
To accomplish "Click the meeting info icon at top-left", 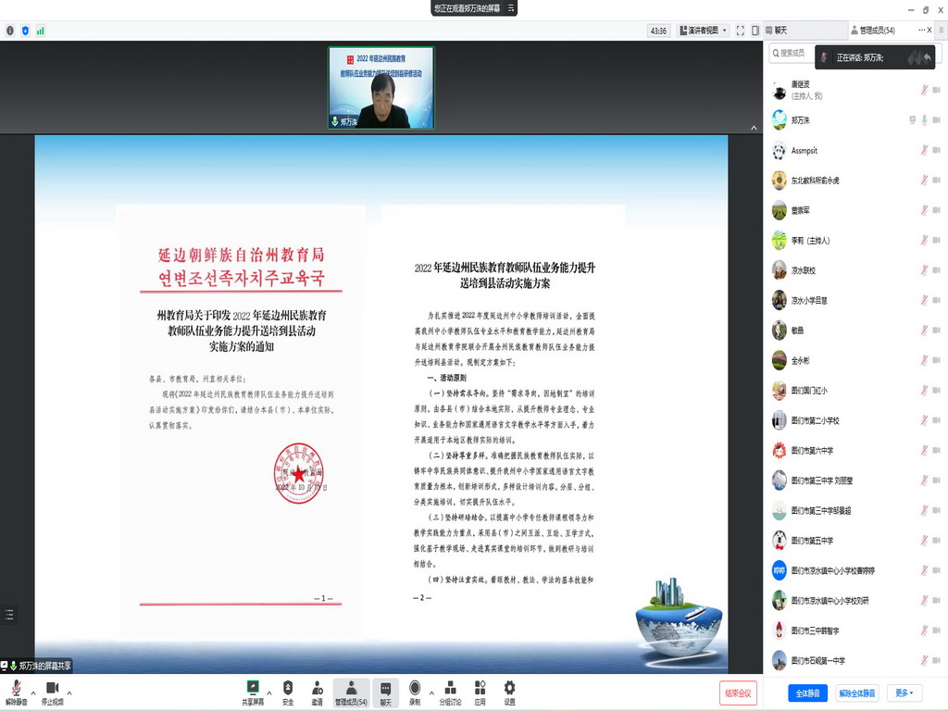I will pos(10,31).
